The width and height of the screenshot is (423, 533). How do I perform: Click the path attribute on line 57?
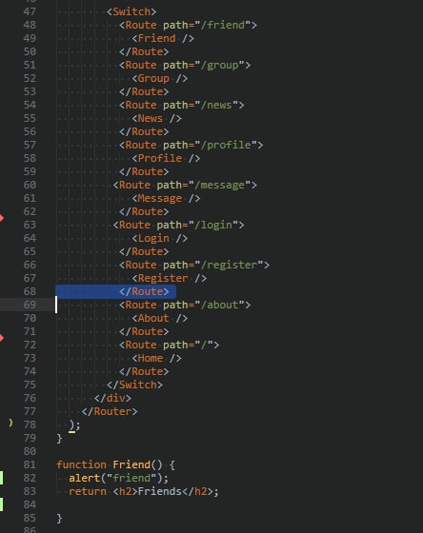click(x=175, y=145)
